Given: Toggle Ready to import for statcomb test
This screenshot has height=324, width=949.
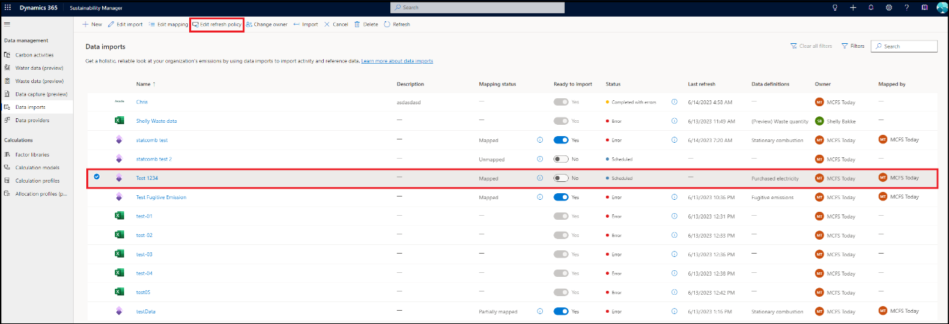Looking at the screenshot, I should (561, 140).
